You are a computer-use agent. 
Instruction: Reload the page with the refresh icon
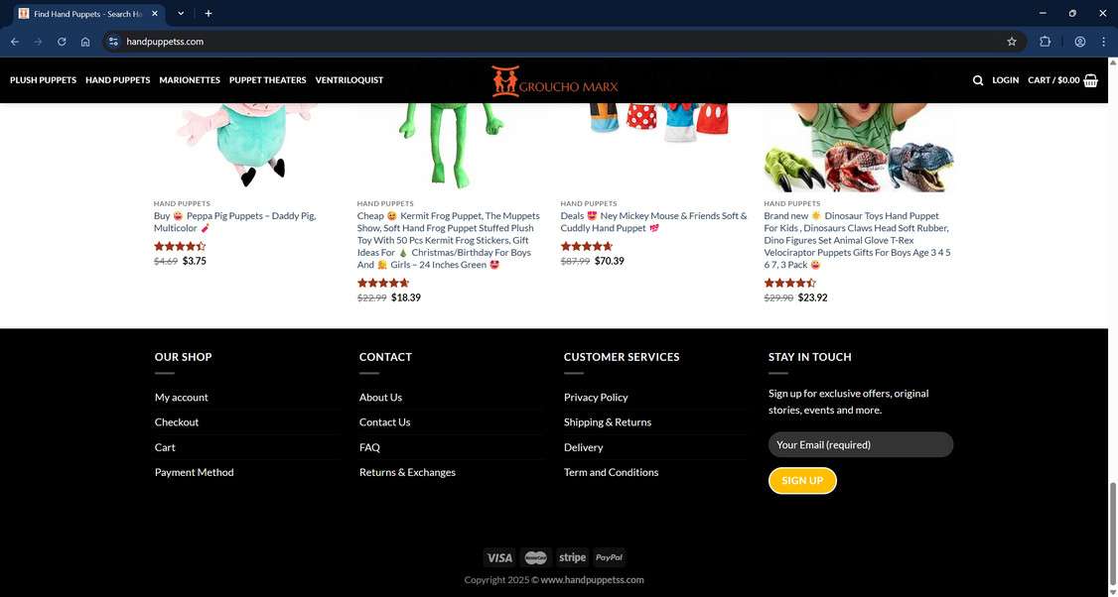point(62,42)
